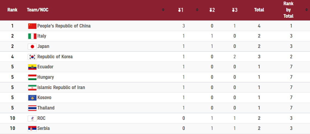The height and width of the screenshot is (134, 310).
Task: Click the Ecuador flag icon
Action: (32, 67)
